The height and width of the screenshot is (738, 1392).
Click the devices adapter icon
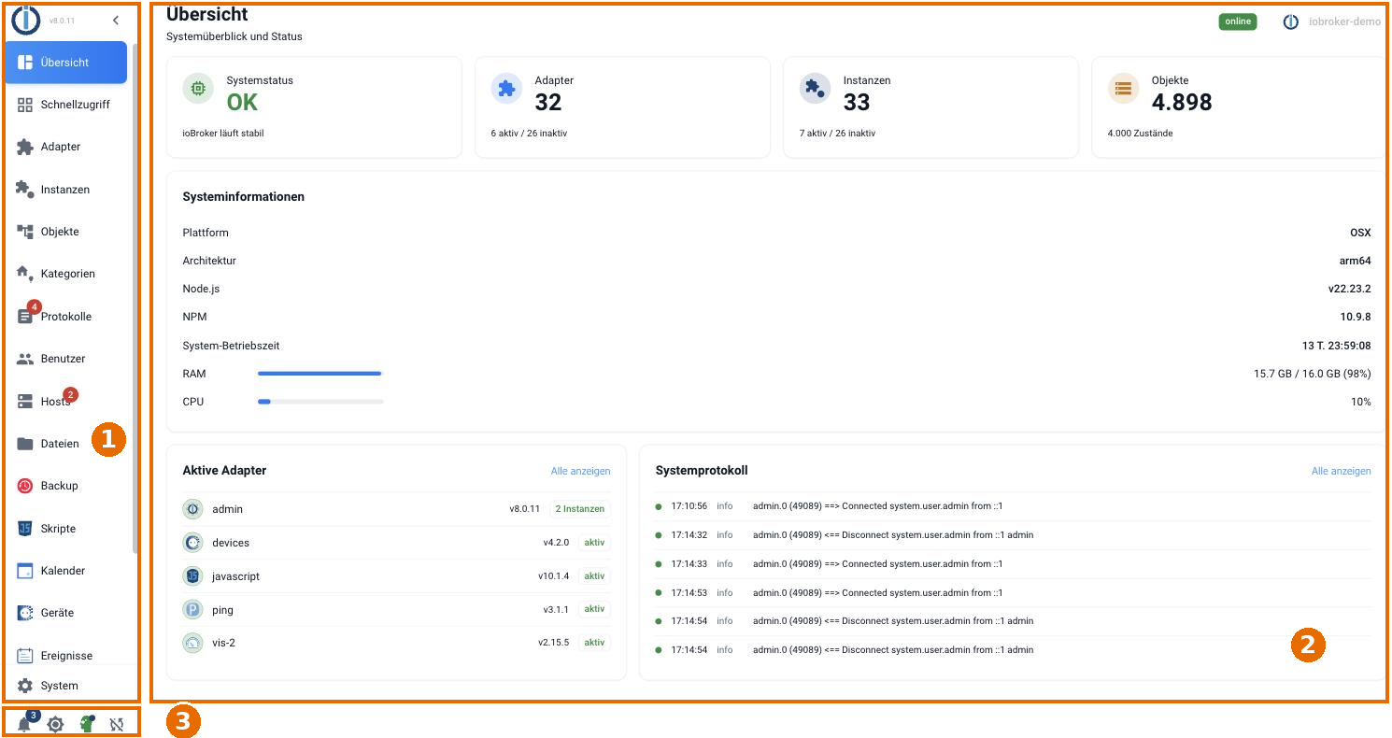pyautogui.click(x=192, y=543)
